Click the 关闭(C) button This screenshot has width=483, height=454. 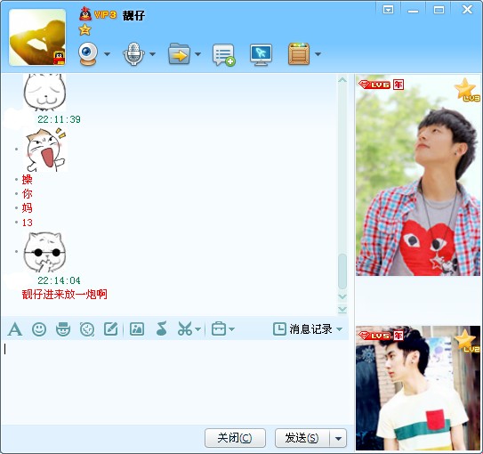(235, 438)
